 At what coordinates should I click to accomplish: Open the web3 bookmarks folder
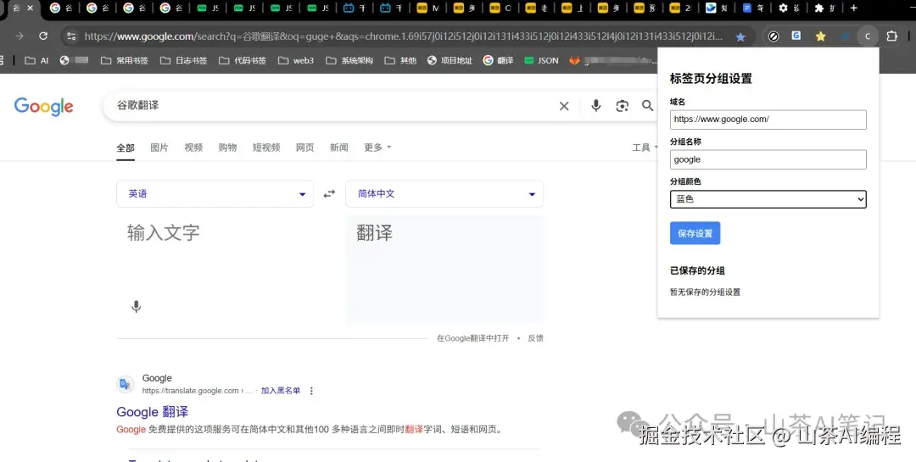pyautogui.click(x=296, y=60)
